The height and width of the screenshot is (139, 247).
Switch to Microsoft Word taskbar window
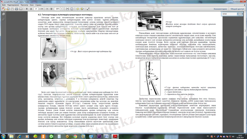(x=107, y=136)
